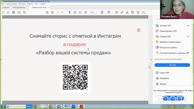Go to previous page arrow
Screen dimensions: 194x109
point(47,12)
